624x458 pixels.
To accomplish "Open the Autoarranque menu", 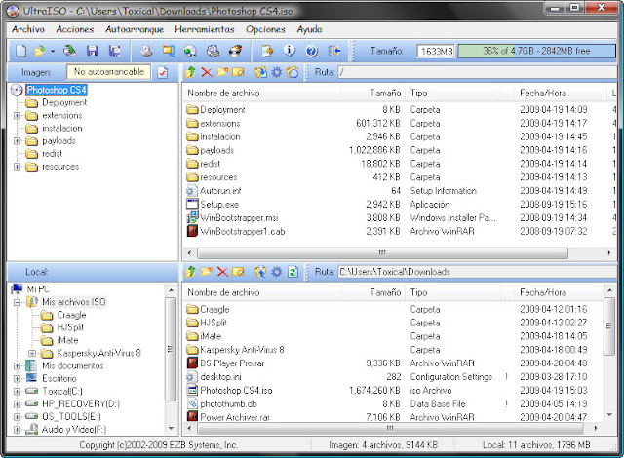I will tap(135, 29).
